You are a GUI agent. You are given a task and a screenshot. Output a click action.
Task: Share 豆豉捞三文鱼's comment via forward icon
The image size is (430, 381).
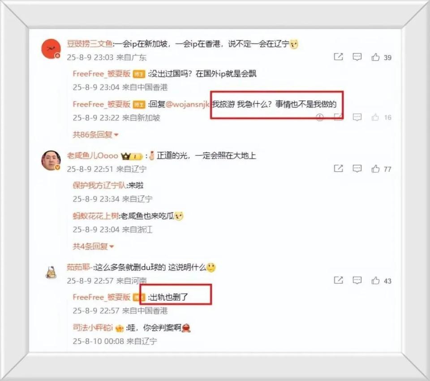pyautogui.click(x=339, y=57)
